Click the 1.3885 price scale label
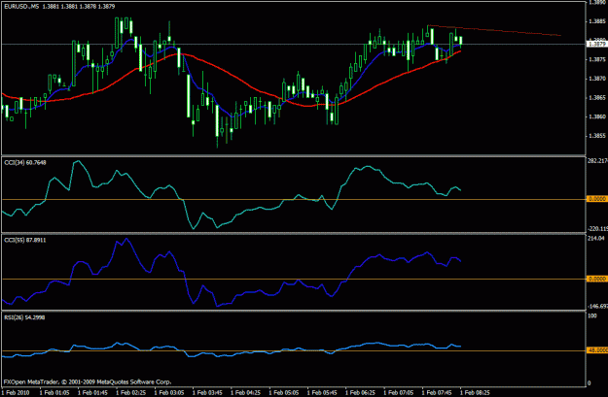Viewport: 608px width, 397px height. coord(597,21)
